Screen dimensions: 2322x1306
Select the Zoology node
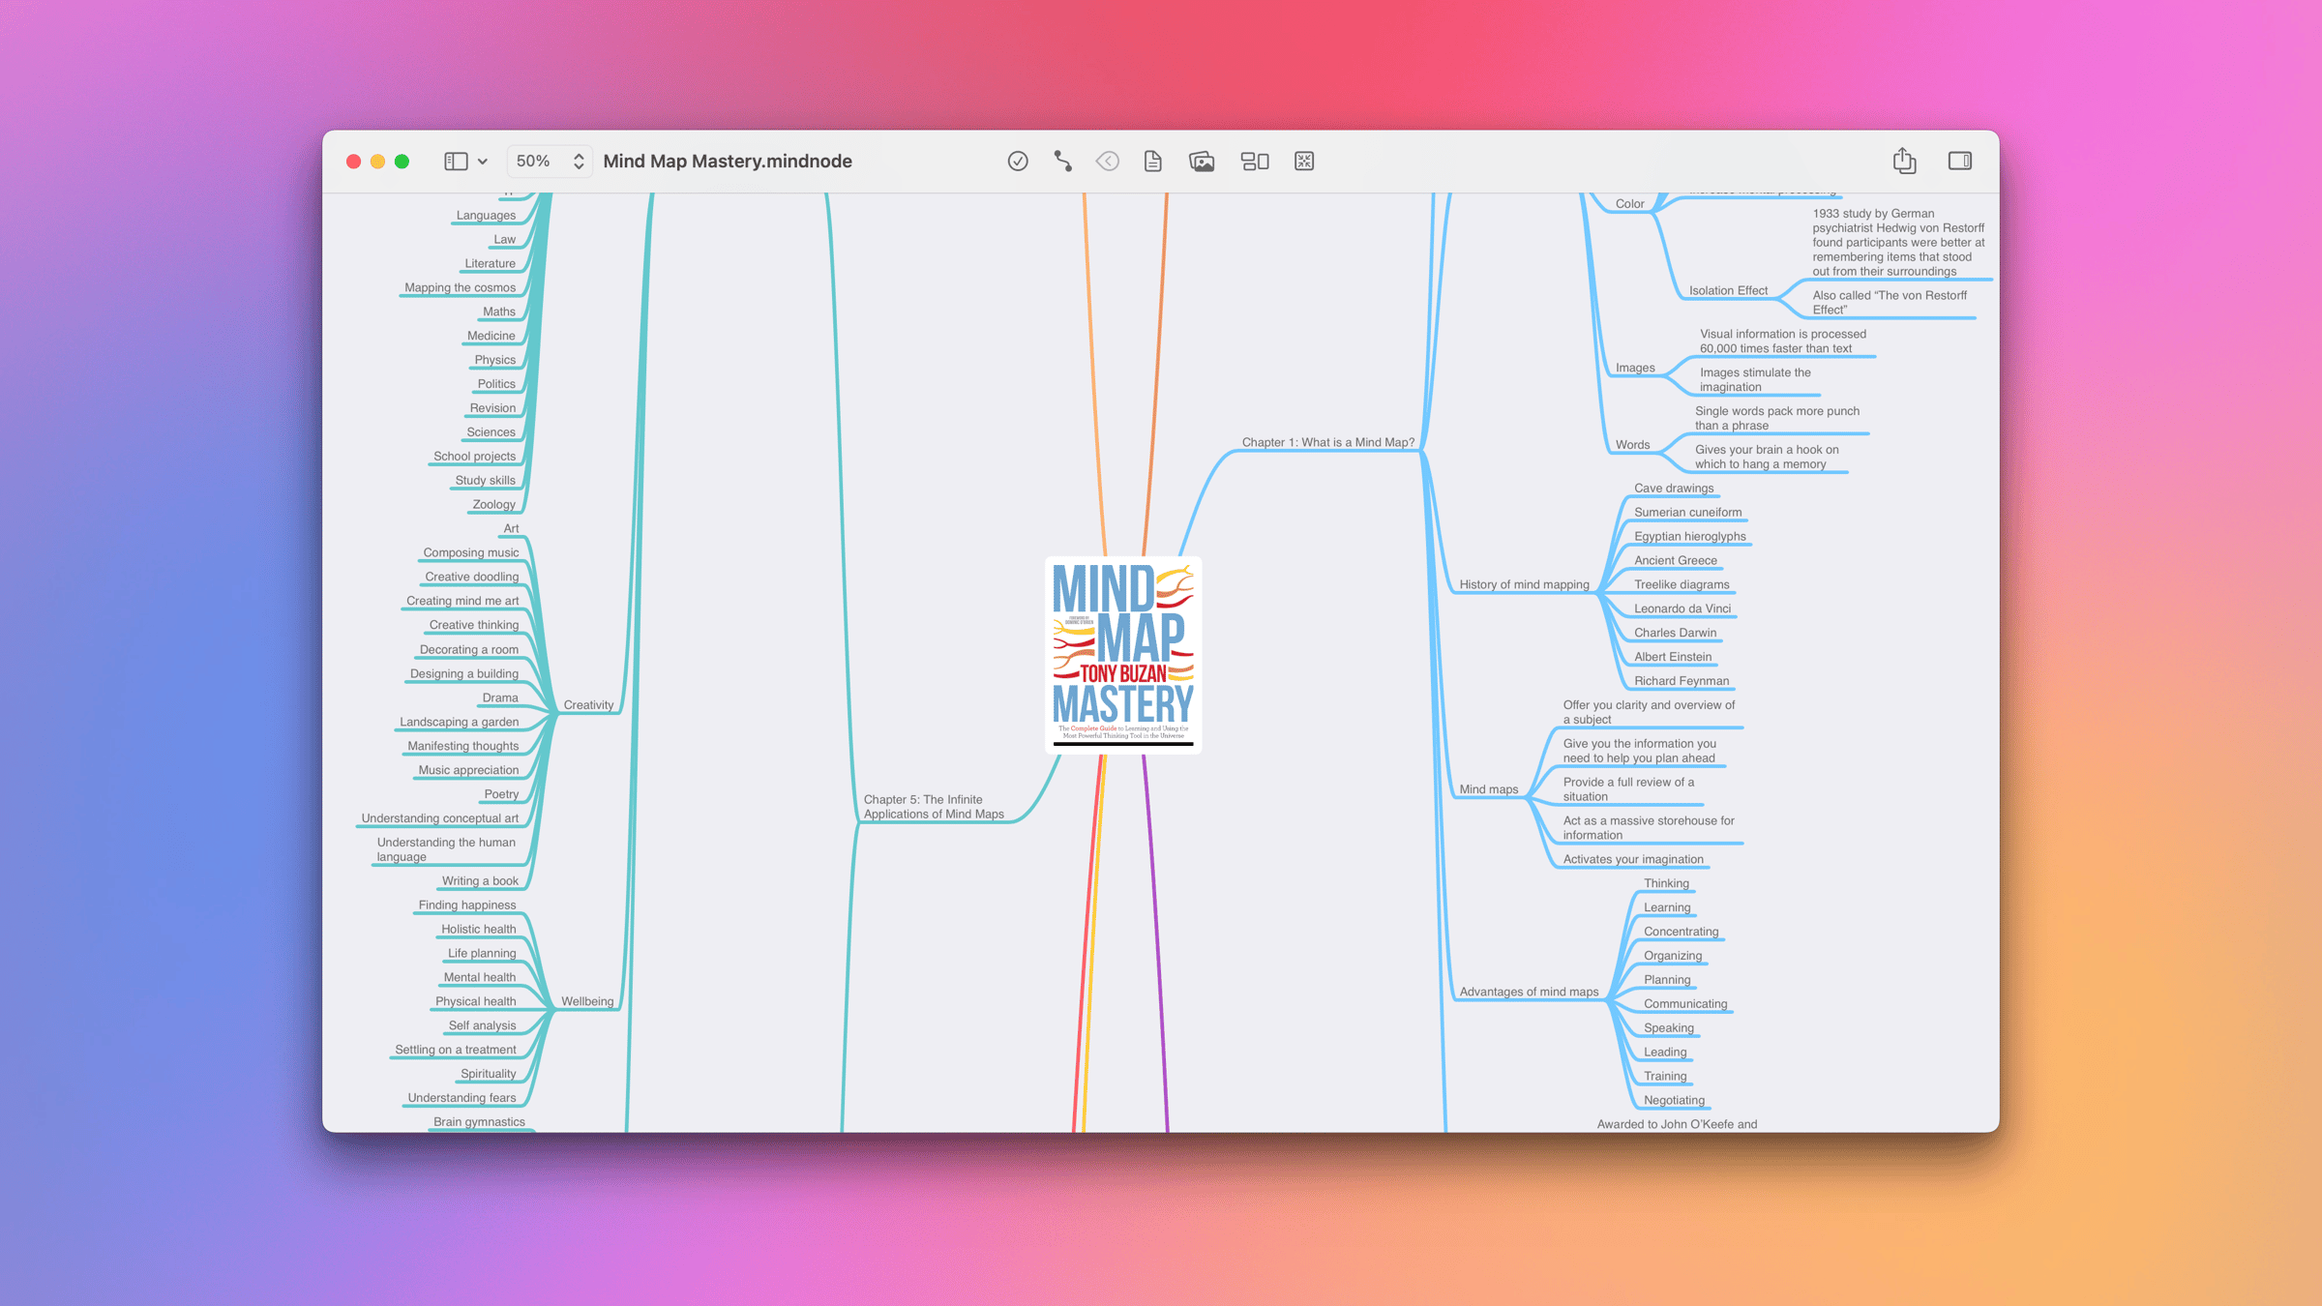pyautogui.click(x=493, y=505)
